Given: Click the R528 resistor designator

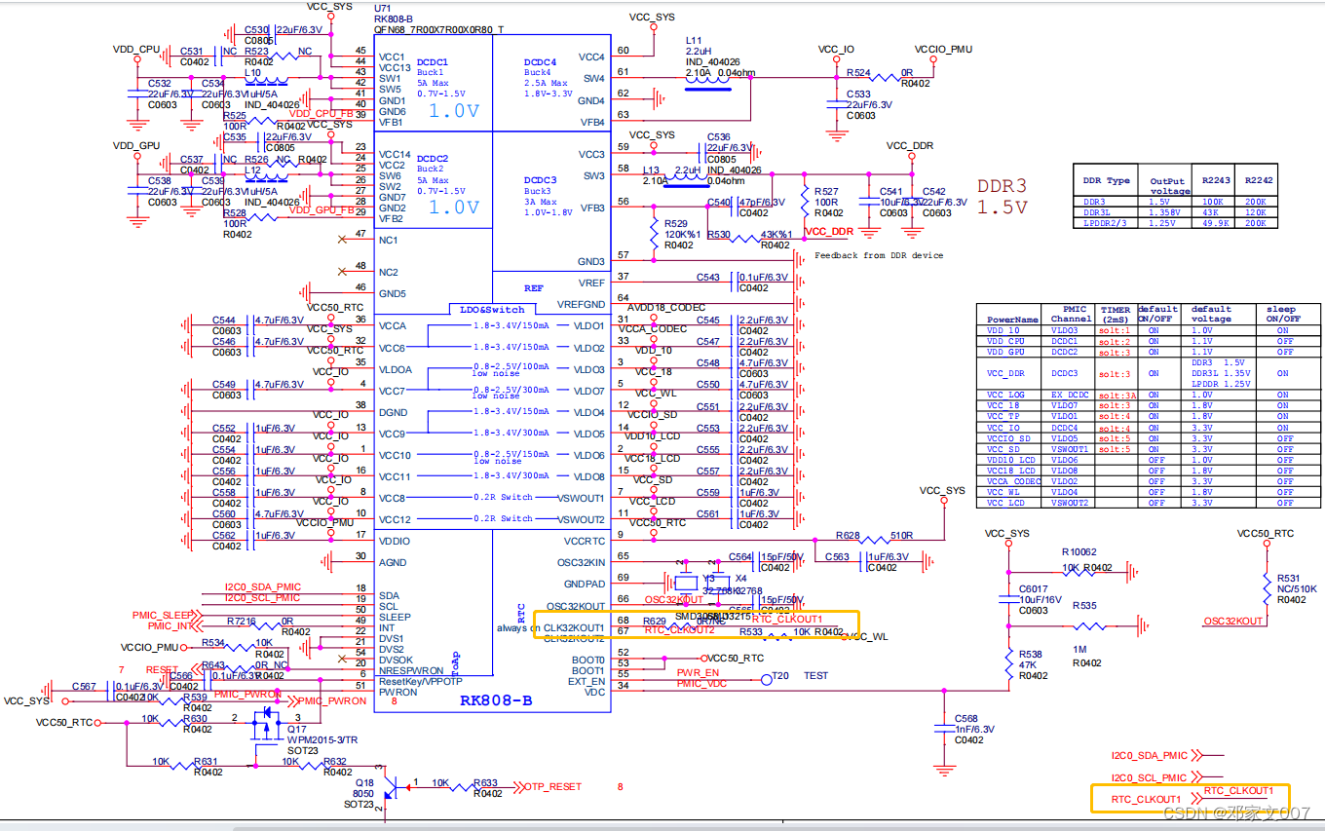Looking at the screenshot, I should click(234, 212).
